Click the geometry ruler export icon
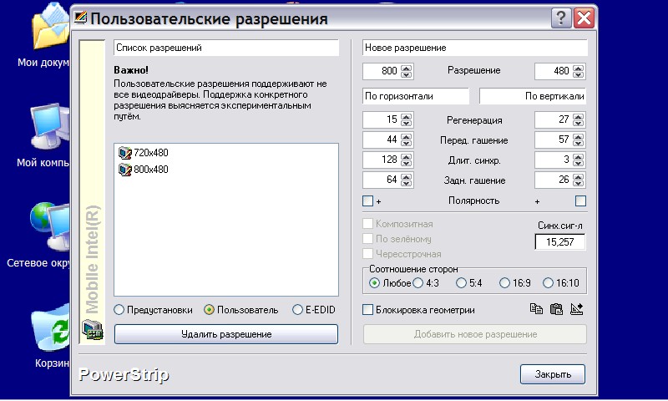This screenshot has width=668, height=401. coord(576,309)
